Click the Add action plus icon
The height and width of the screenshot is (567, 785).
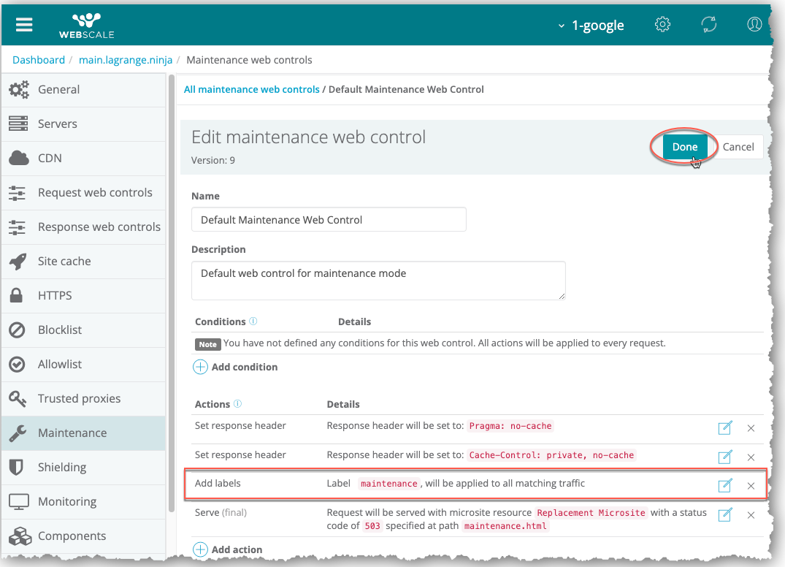point(200,549)
